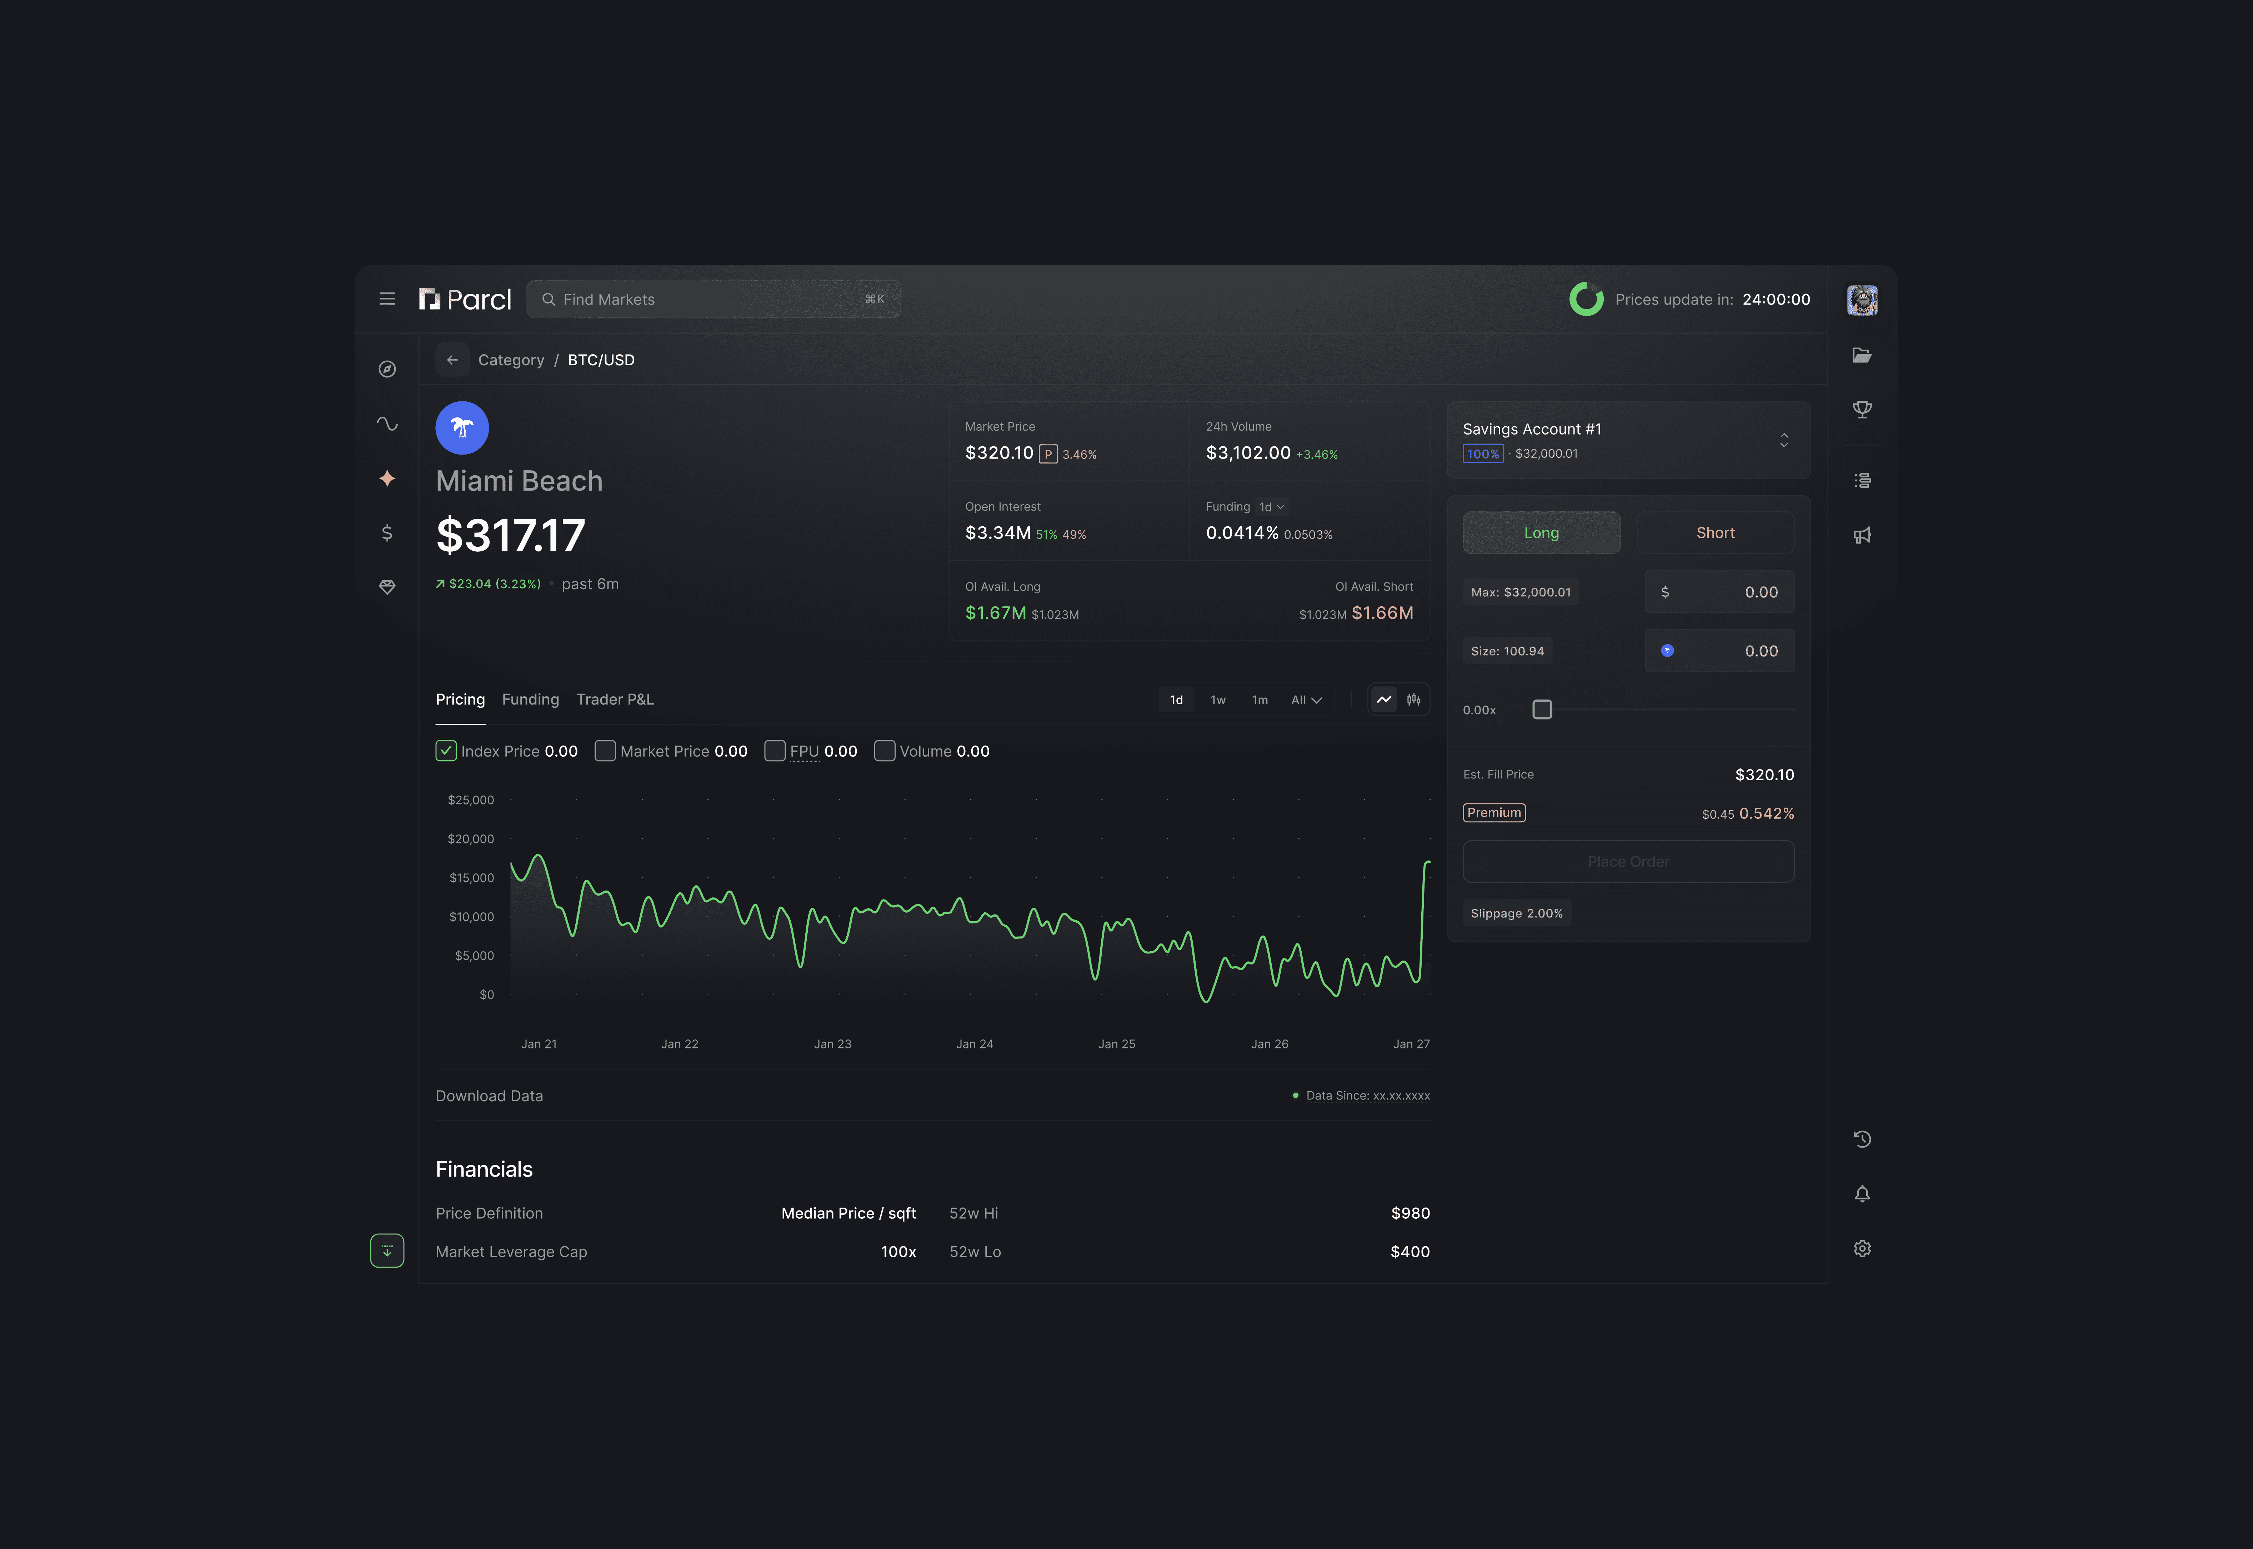The width and height of the screenshot is (2253, 1549).
Task: Switch to the Pricing tab
Action: click(460, 700)
